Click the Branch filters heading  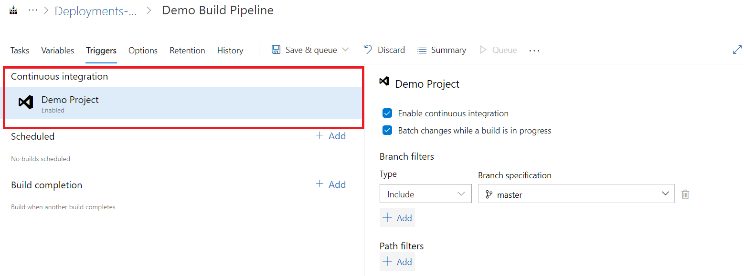tap(407, 156)
